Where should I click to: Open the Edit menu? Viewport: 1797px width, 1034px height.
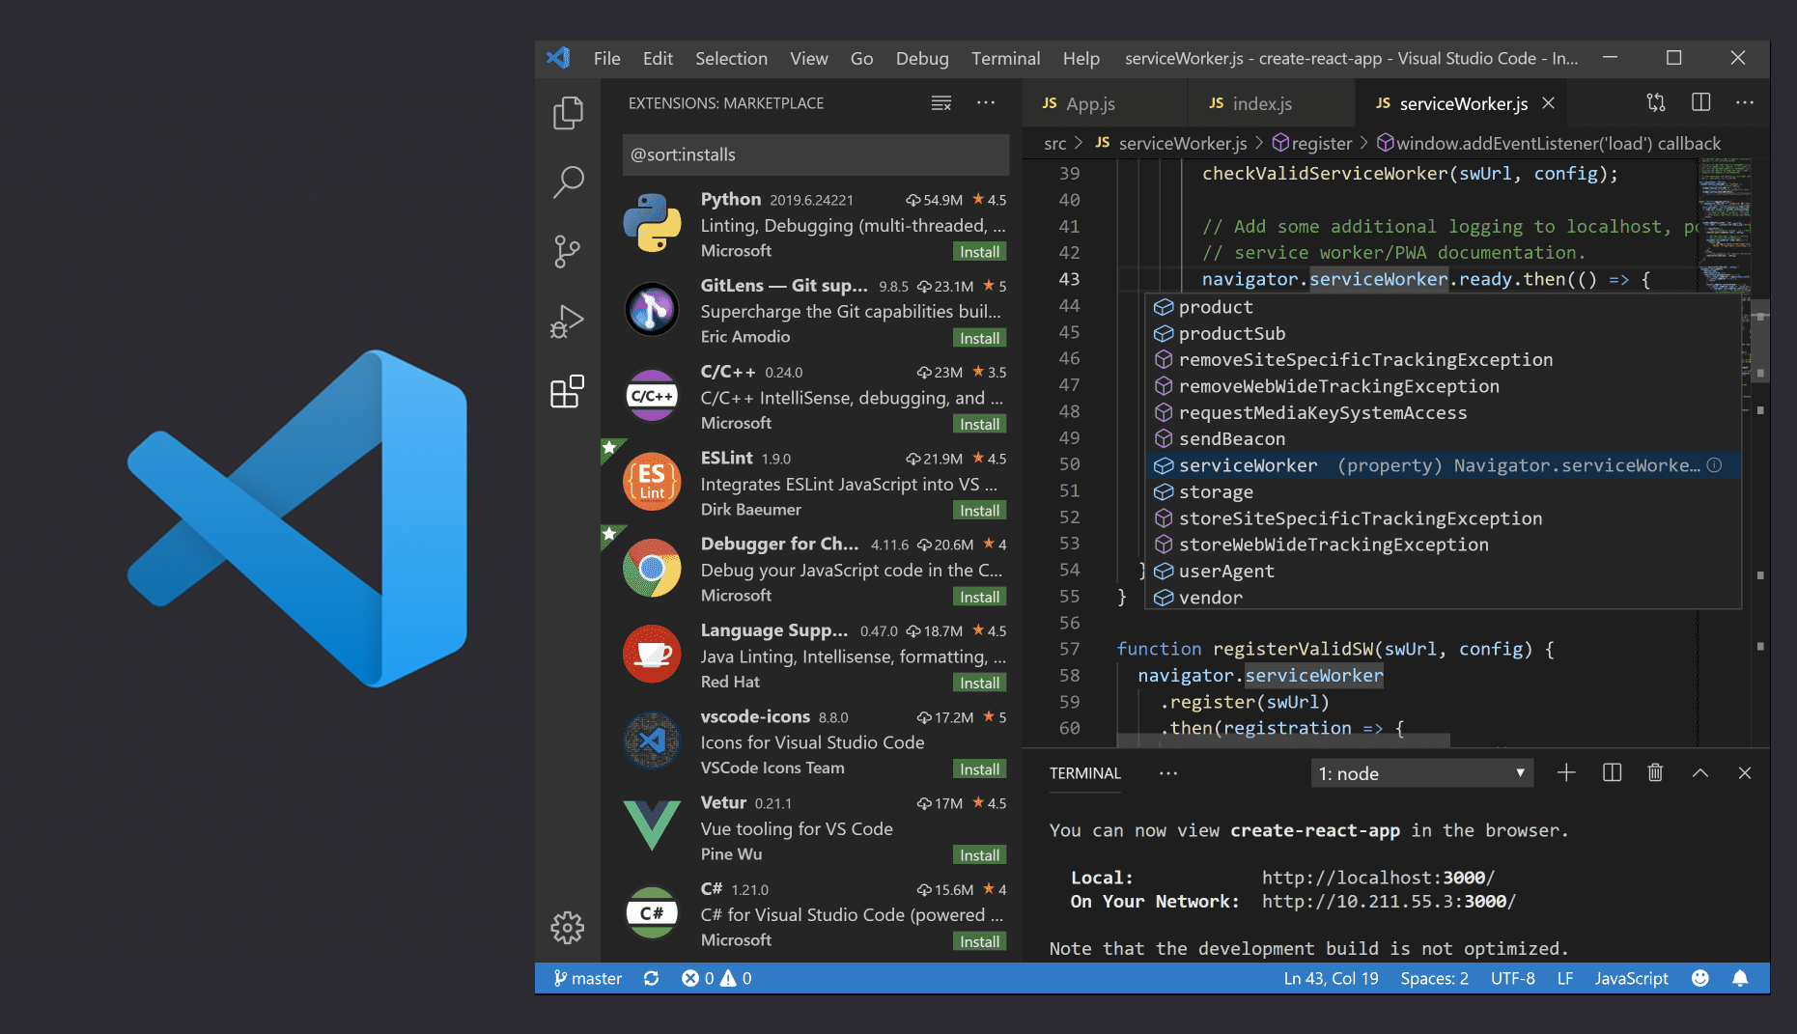click(659, 58)
